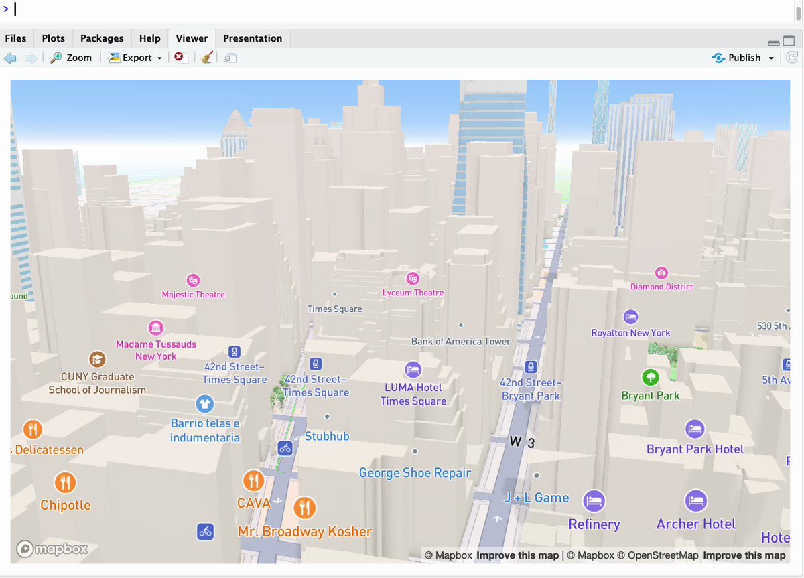Viewport: 804px width, 578px height.
Task: Open the Zoom viewer window
Action: coord(72,58)
